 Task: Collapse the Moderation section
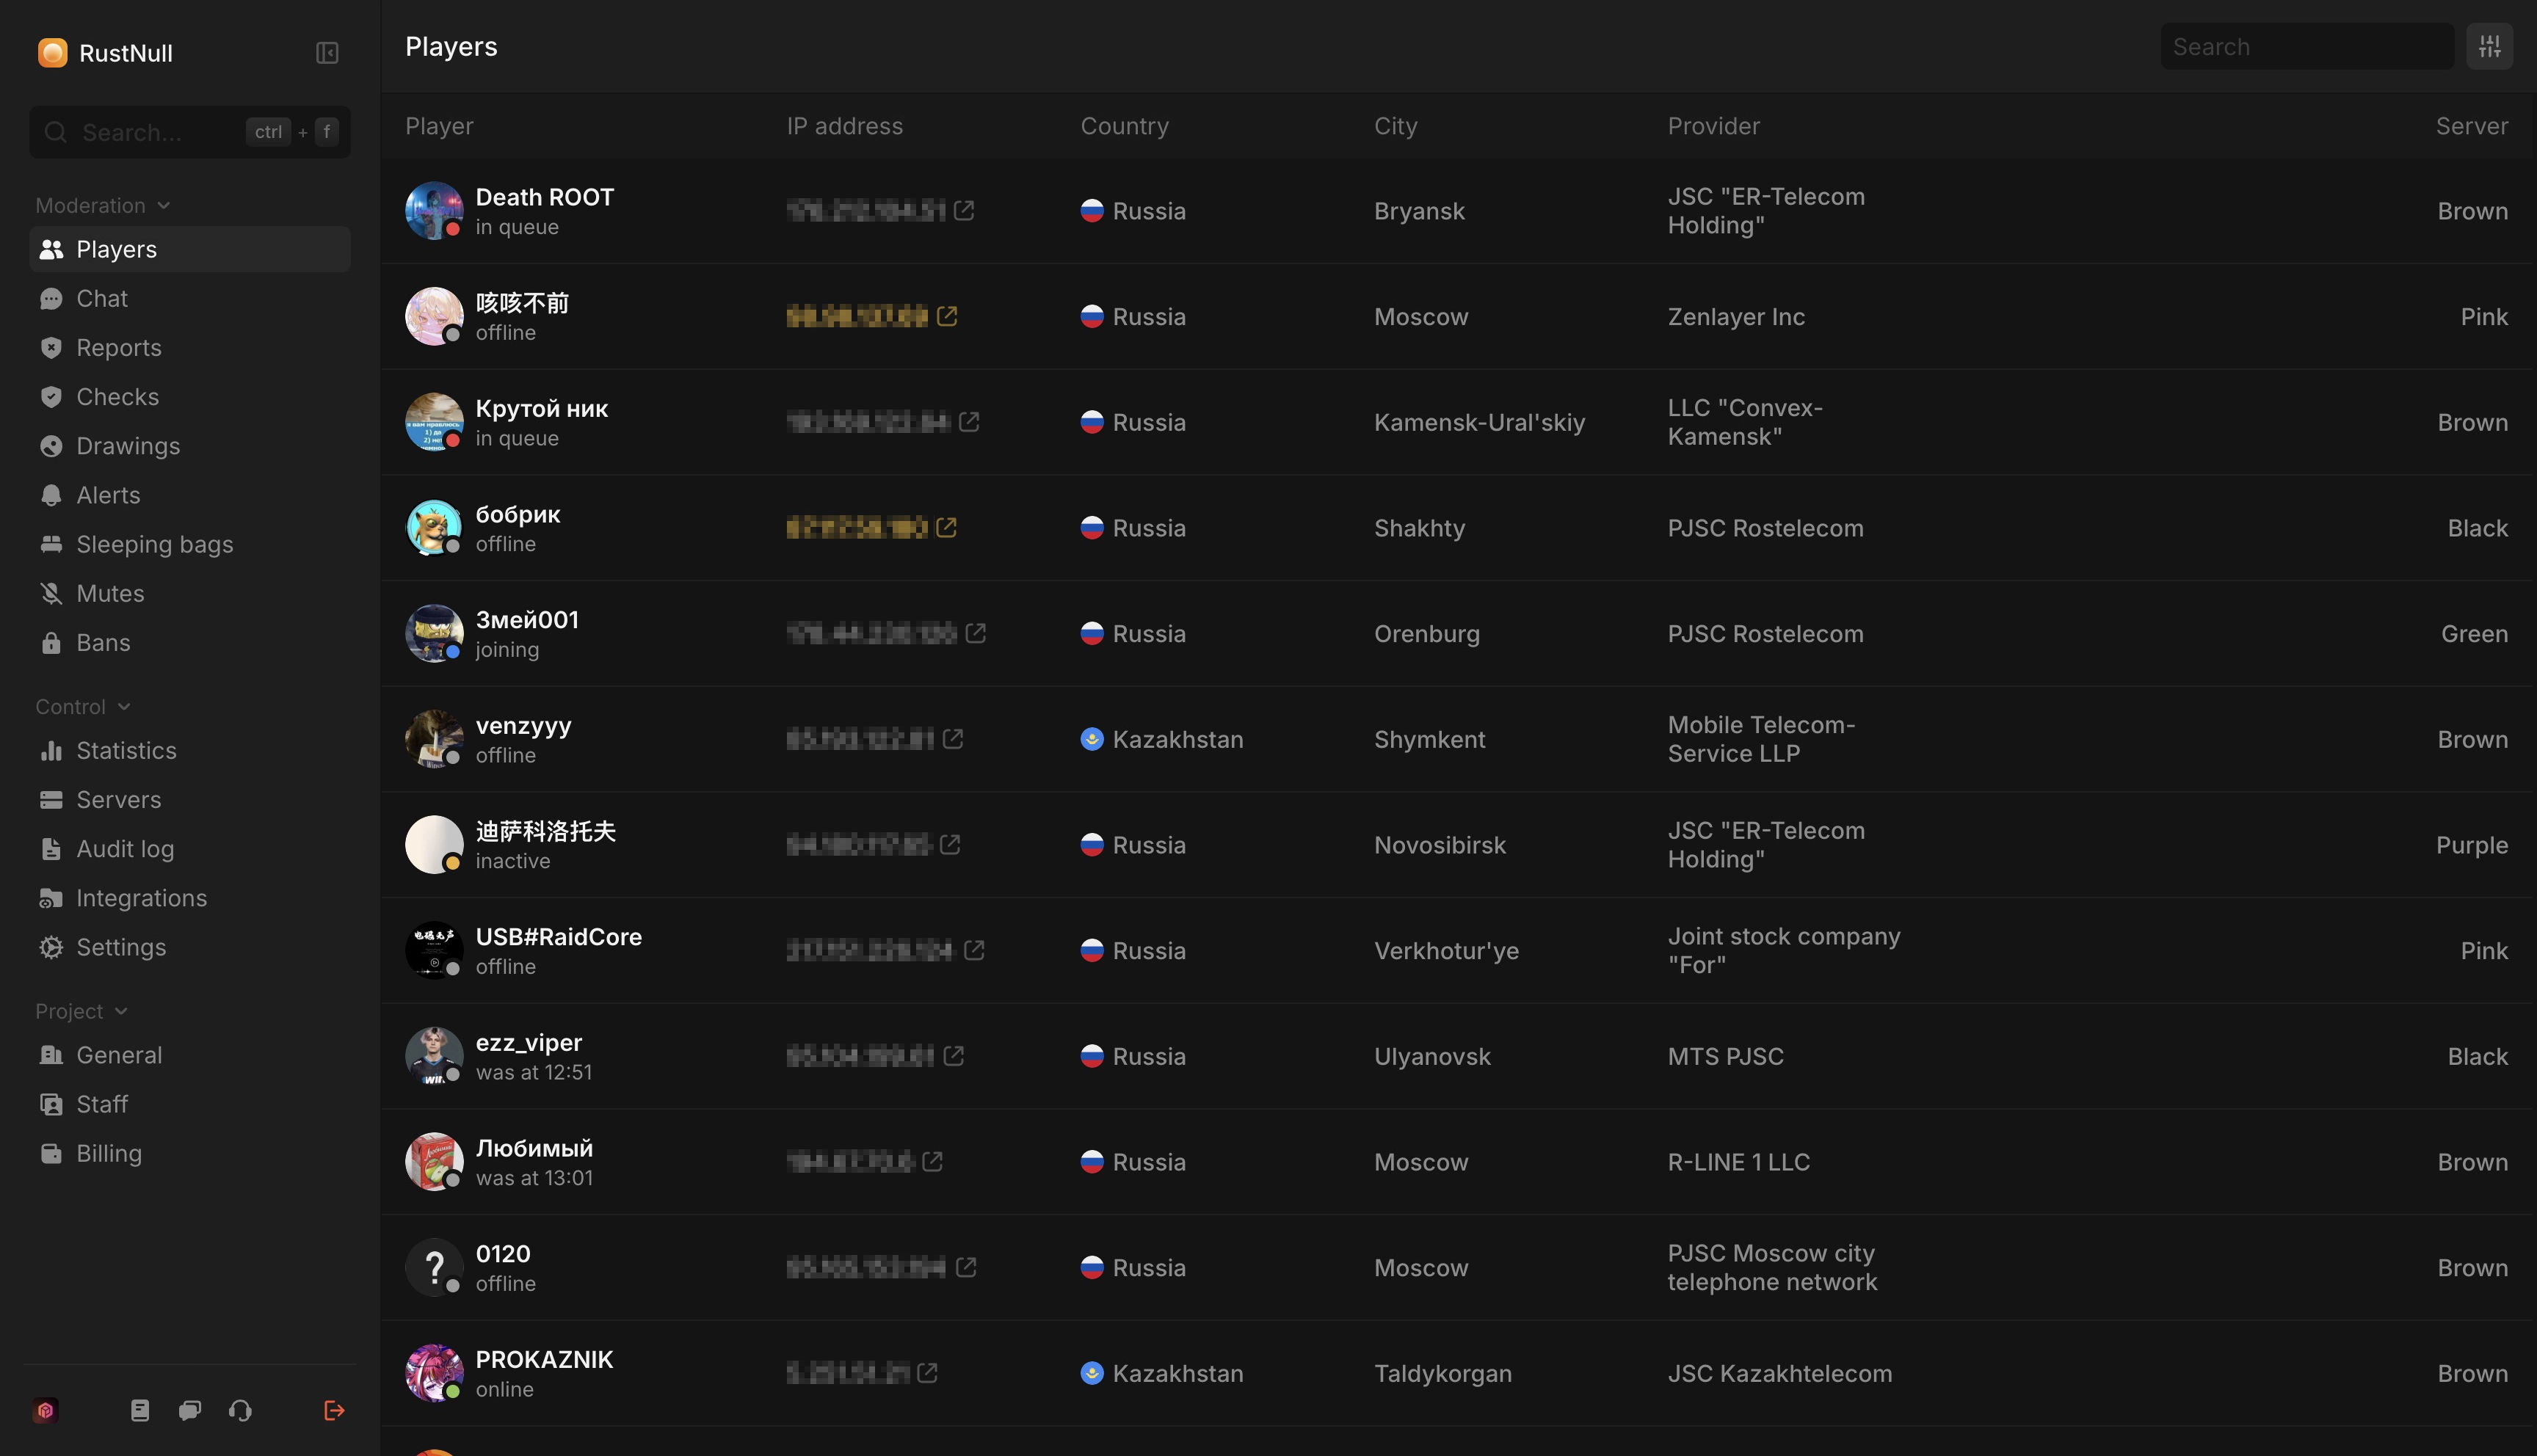point(165,205)
